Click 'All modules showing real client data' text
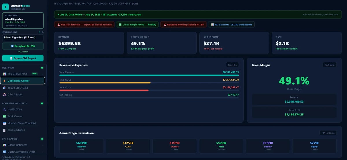Viewport: 347px width, 160px height. [x=321, y=14]
